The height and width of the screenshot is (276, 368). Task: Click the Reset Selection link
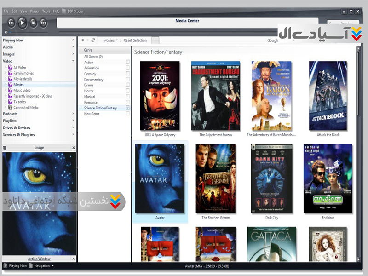click(135, 40)
